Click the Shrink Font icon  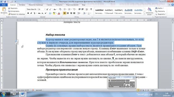point(50,9)
